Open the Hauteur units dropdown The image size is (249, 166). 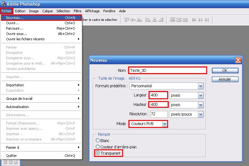coord(201,105)
